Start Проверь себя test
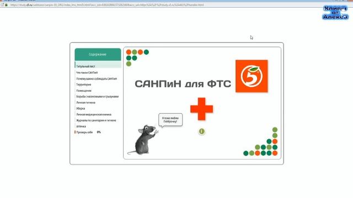Screen dimensions: 353x198 coord(84,132)
